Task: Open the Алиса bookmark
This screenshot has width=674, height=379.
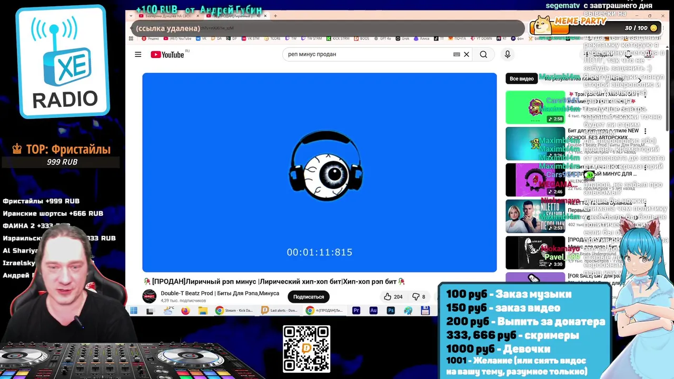Action: click(x=421, y=38)
